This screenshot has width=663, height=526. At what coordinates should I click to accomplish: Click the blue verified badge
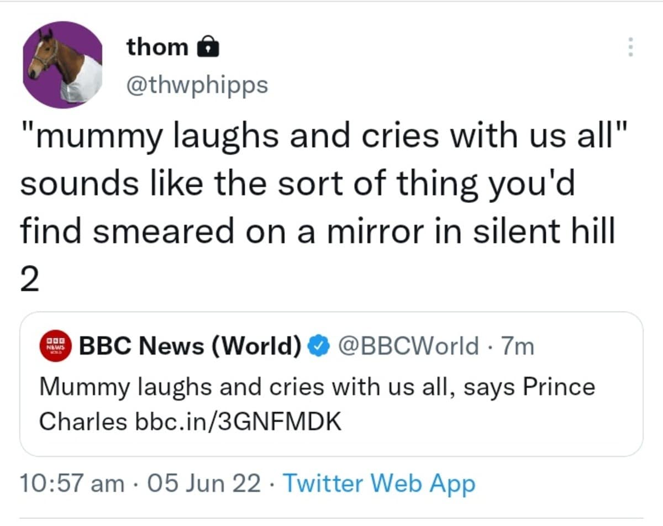318,346
